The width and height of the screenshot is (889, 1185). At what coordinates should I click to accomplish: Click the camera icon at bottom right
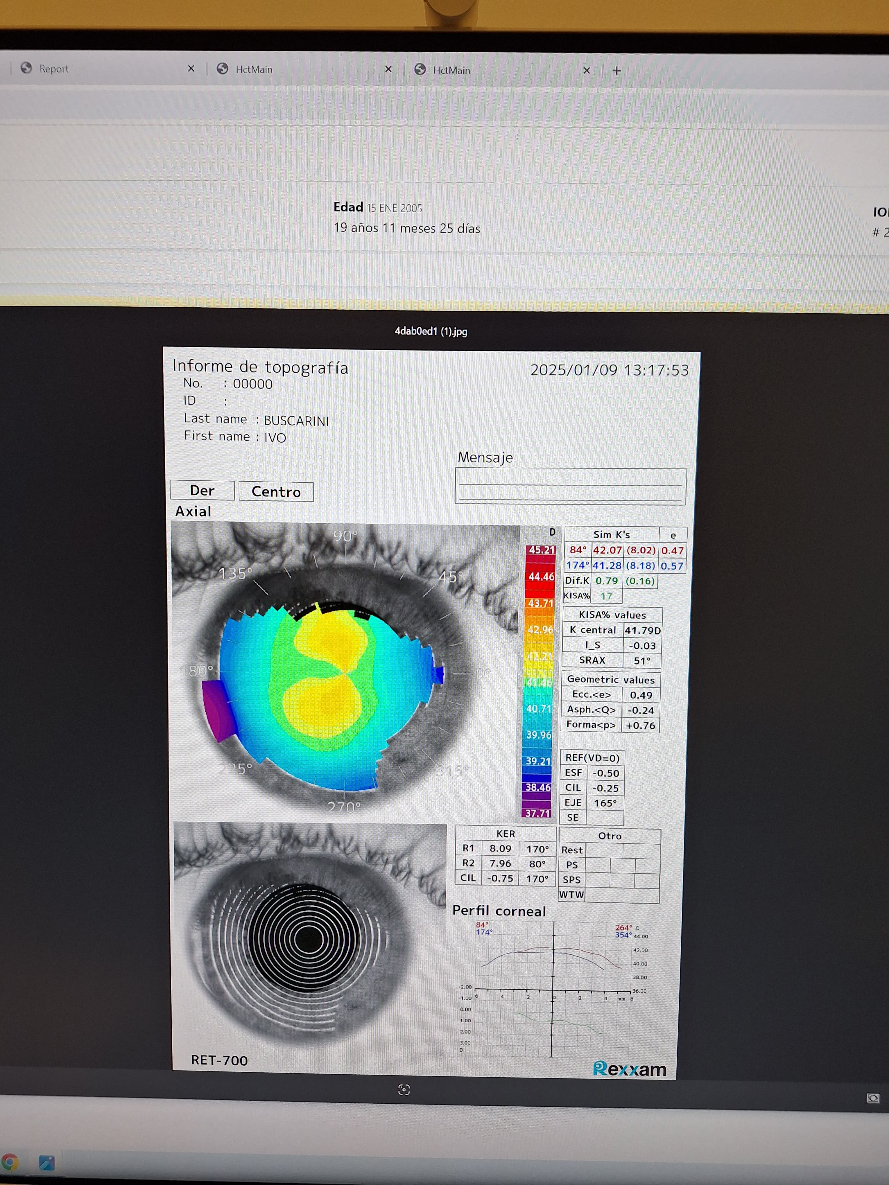click(x=873, y=1098)
